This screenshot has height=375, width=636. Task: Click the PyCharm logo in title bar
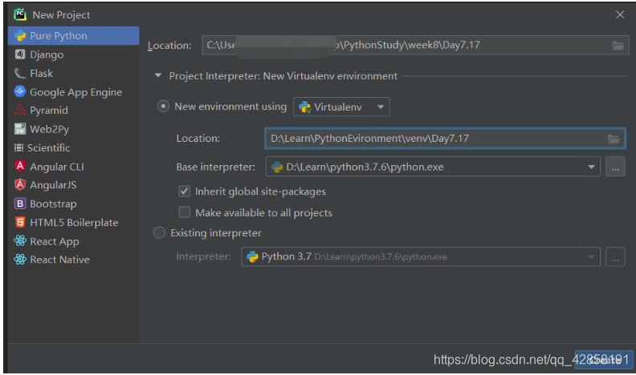tap(20, 14)
